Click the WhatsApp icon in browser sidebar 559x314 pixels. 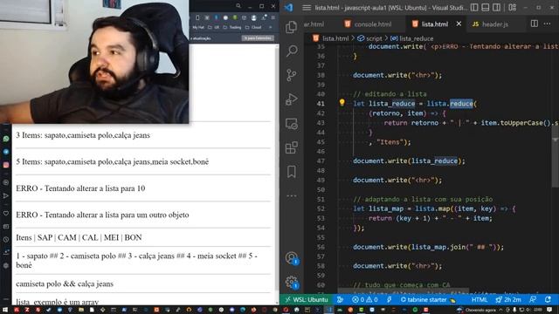pyautogui.click(x=6, y=139)
